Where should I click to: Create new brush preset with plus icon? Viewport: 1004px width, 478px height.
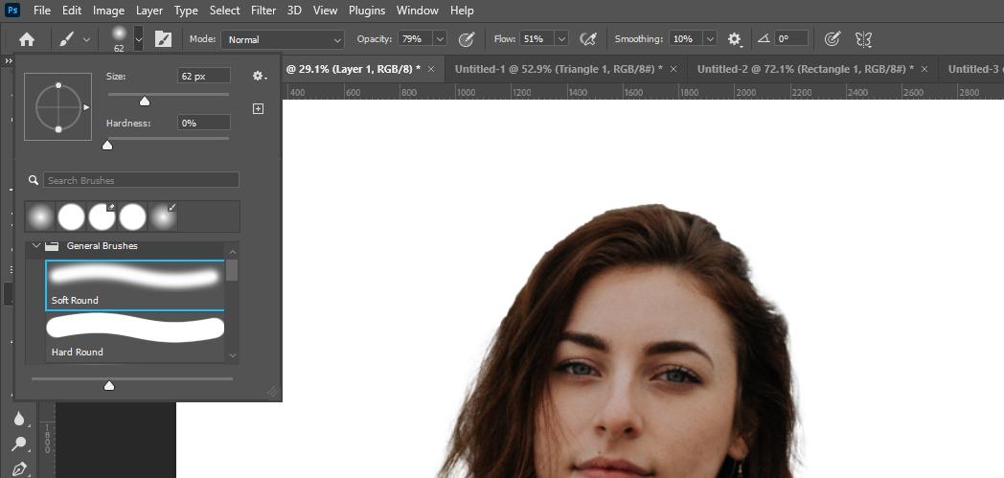click(x=258, y=109)
